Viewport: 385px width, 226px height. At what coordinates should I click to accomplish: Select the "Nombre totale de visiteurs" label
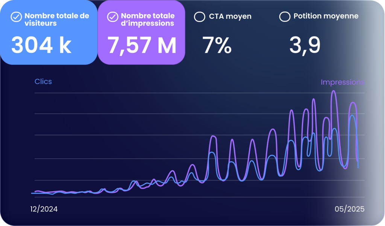point(56,20)
